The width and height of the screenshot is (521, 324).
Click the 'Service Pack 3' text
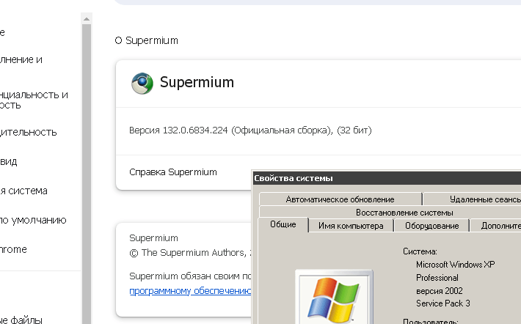(x=443, y=303)
